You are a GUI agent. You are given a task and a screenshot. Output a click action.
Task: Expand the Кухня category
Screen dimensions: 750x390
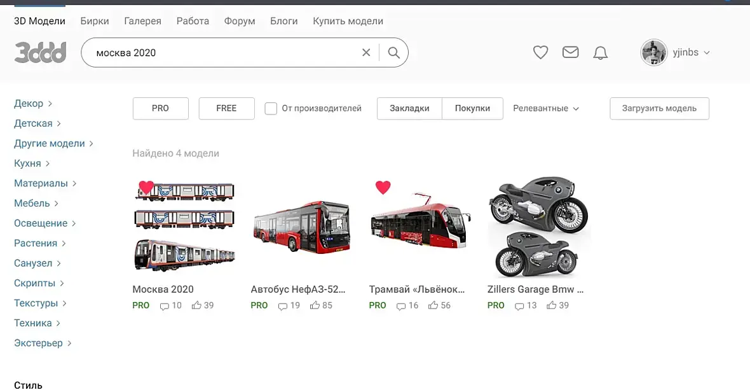[32, 164]
